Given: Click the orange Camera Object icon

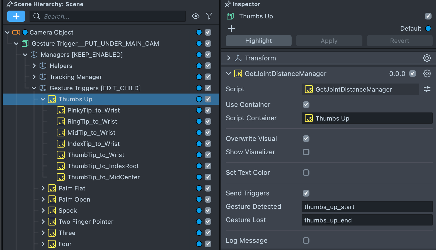Looking at the screenshot, I should pos(16,32).
